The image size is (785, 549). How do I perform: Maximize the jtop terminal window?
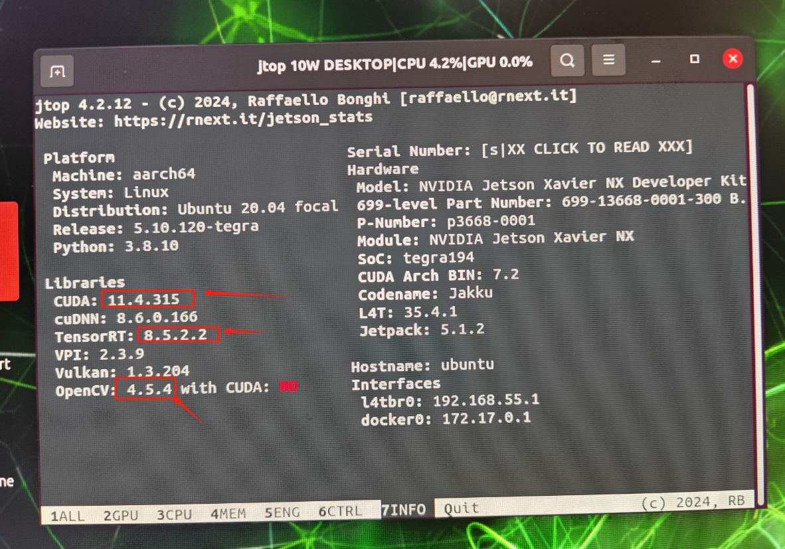pyautogui.click(x=695, y=59)
